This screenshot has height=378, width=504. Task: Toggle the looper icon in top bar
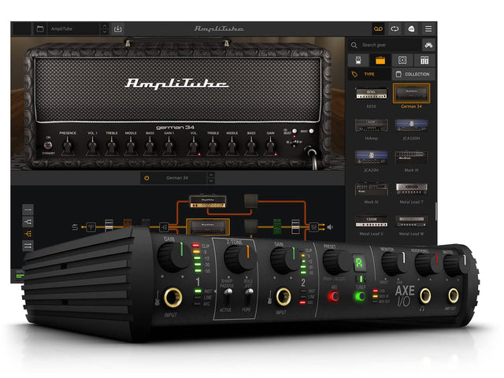pos(395,28)
